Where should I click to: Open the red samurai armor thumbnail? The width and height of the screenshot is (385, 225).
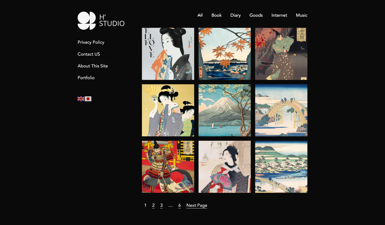point(168,167)
